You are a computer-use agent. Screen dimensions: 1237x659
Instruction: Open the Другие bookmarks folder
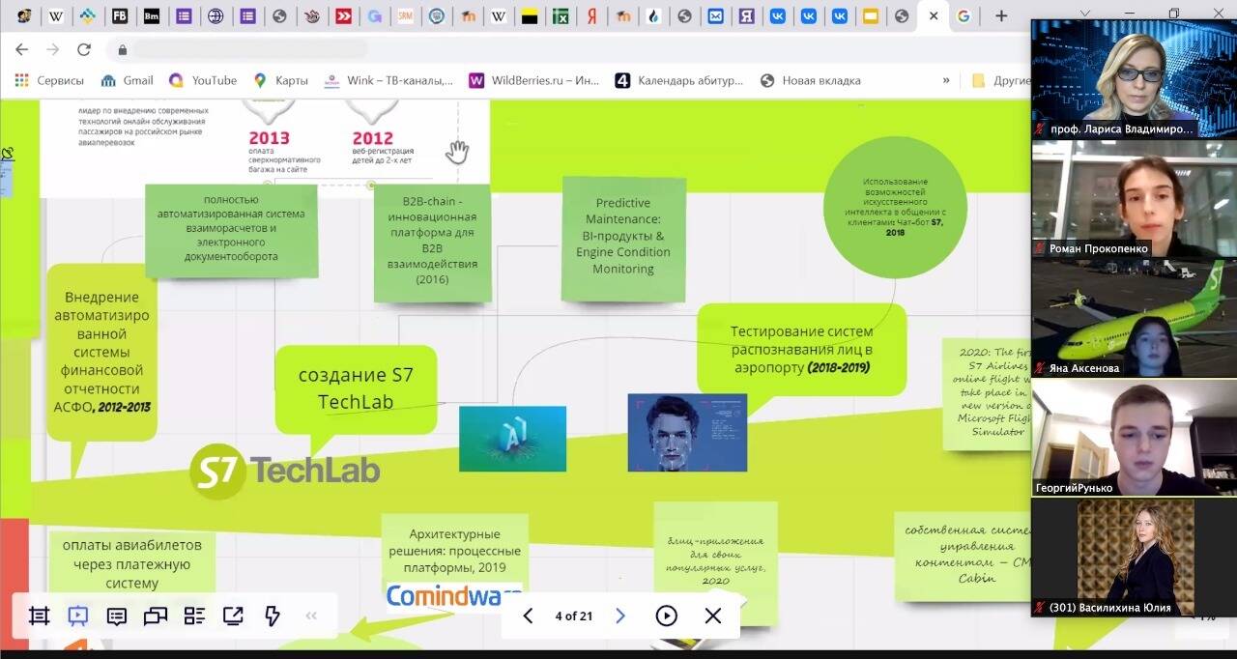(x=1001, y=80)
